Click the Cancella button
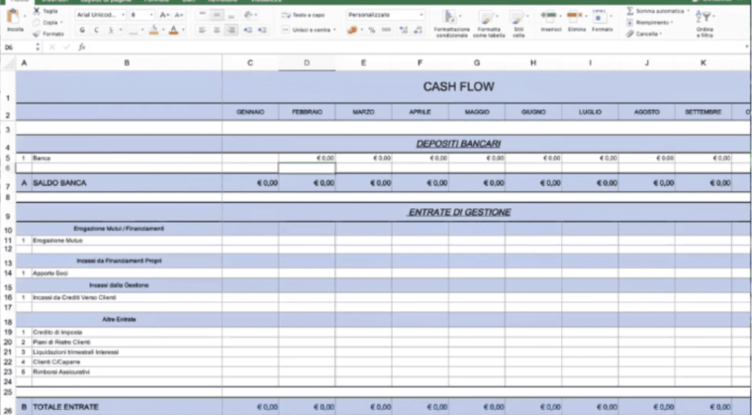The image size is (752, 415). (645, 34)
